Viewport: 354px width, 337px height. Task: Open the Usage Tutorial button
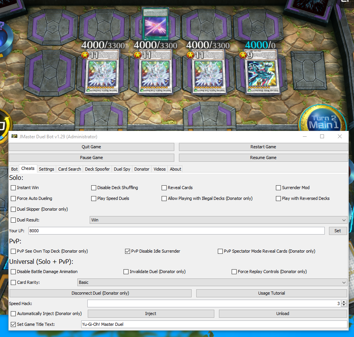272,293
